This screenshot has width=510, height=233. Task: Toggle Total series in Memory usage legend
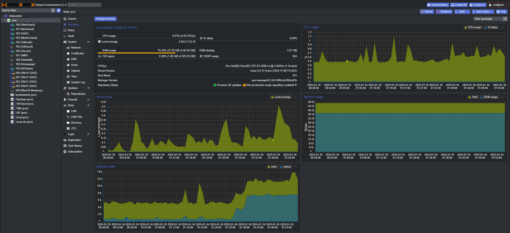[x=473, y=97]
